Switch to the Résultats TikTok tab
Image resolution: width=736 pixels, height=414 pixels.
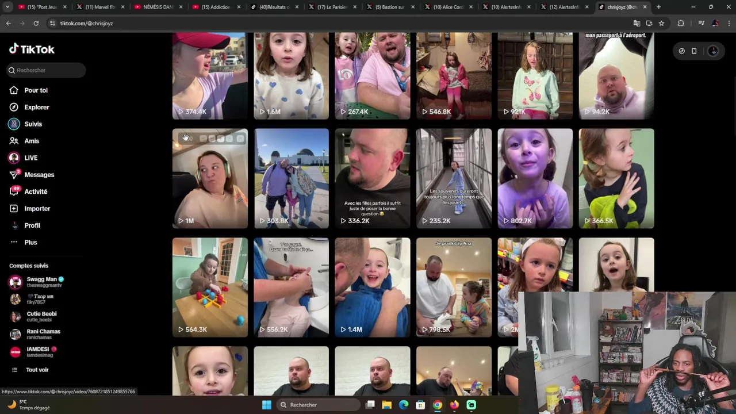pyautogui.click(x=274, y=7)
